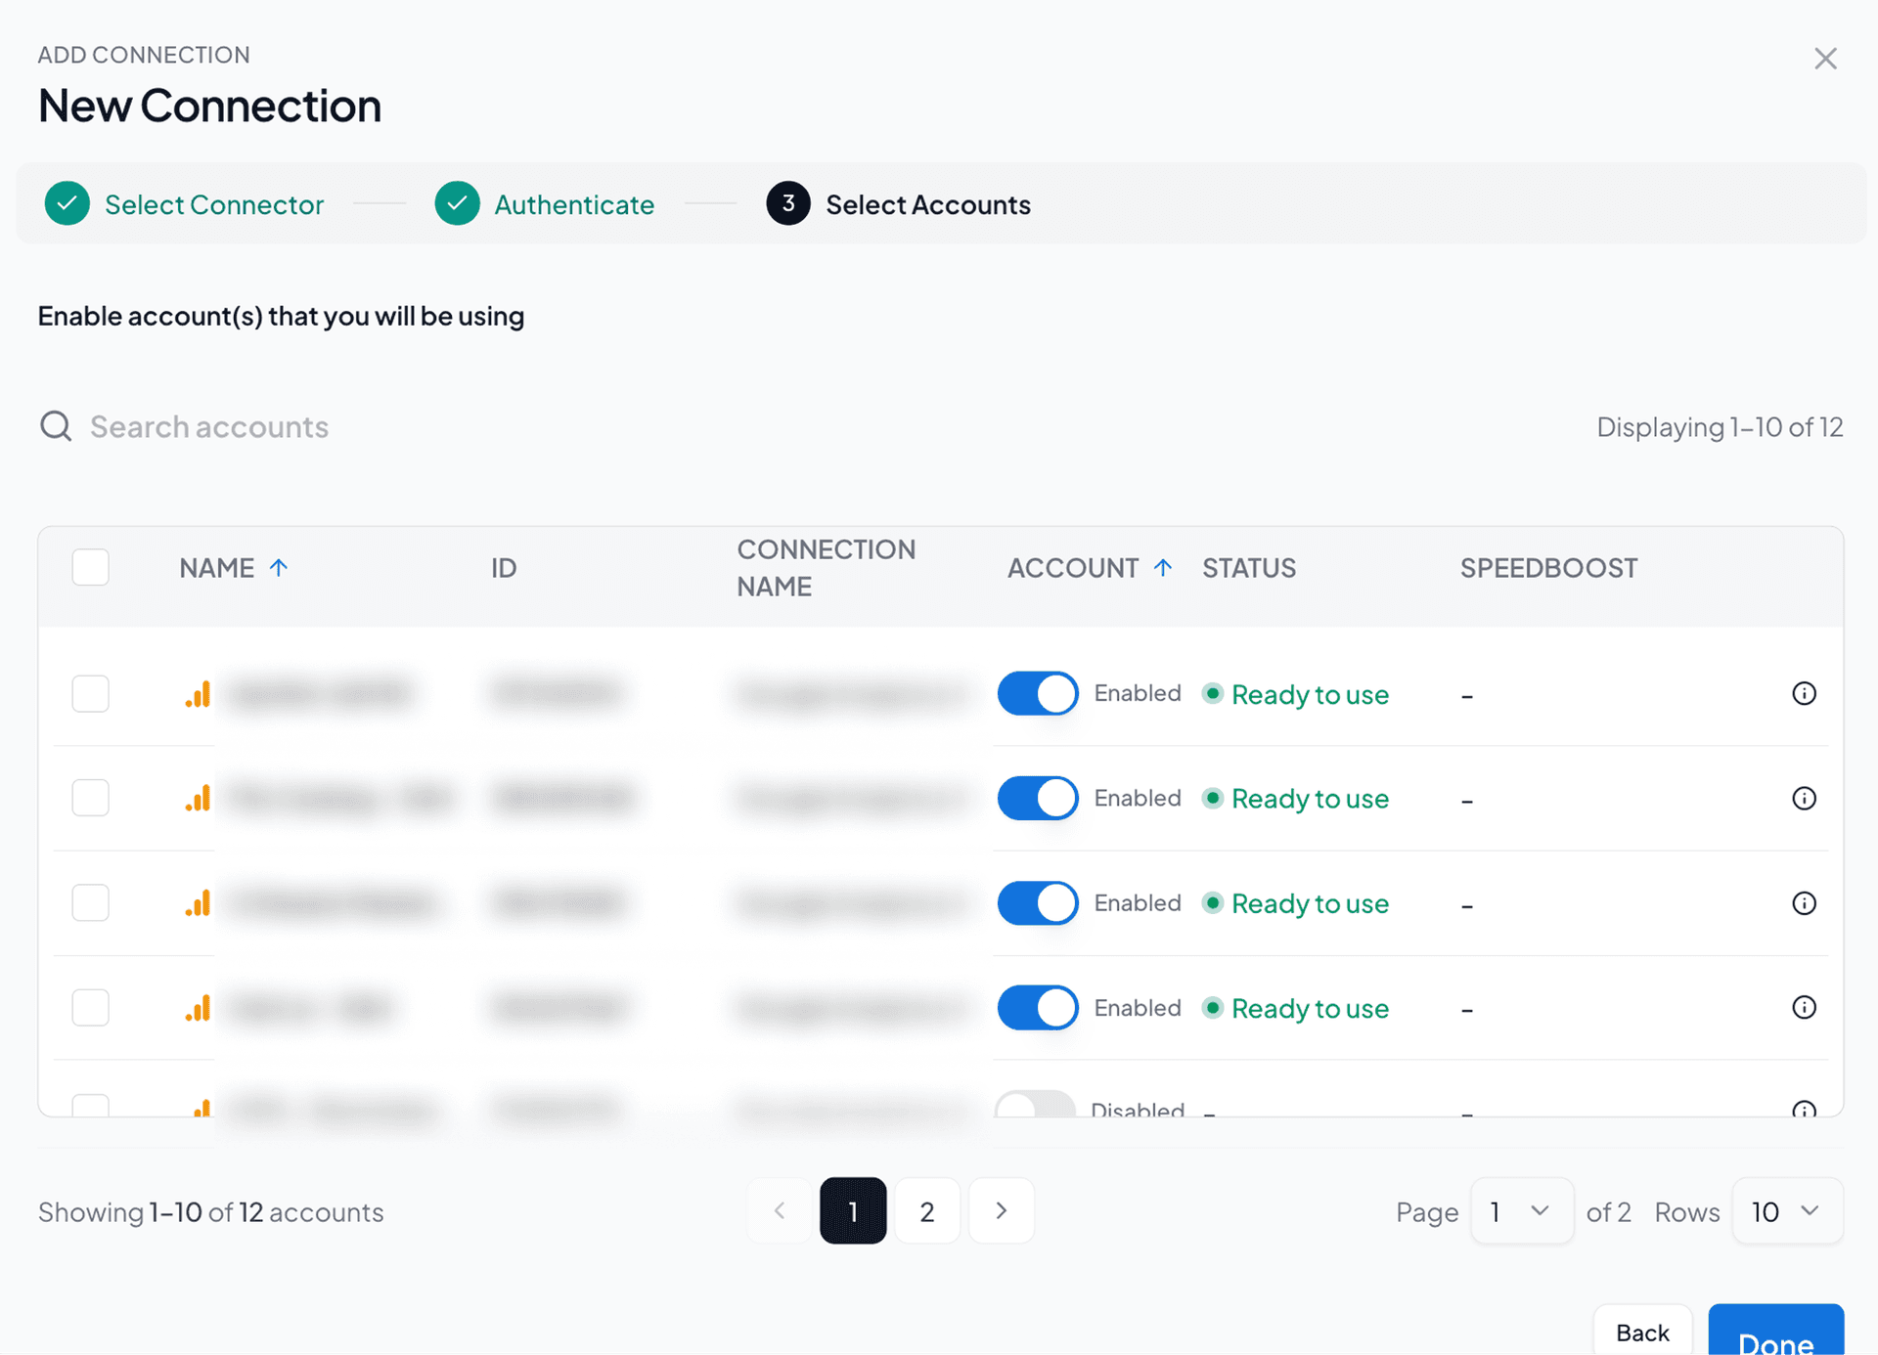Image resolution: width=1878 pixels, height=1355 pixels.
Task: Click analytics bar icon in second row
Action: pos(198,799)
